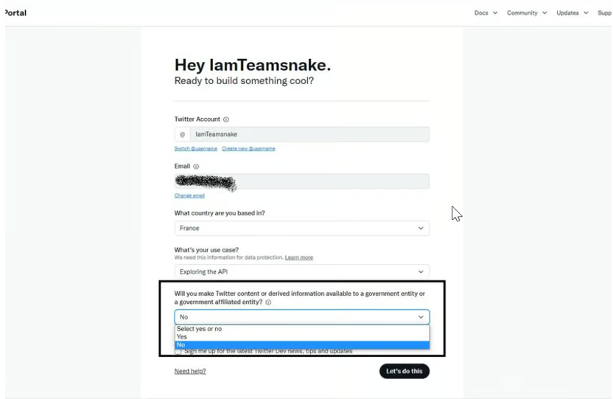Screen dimensions: 613x399
Task: Collapse the government entity dropdown showing No
Action: [x=302, y=317]
